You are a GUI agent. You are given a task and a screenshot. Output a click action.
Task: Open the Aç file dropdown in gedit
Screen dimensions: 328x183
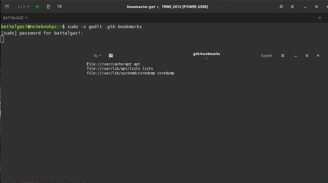point(98,56)
